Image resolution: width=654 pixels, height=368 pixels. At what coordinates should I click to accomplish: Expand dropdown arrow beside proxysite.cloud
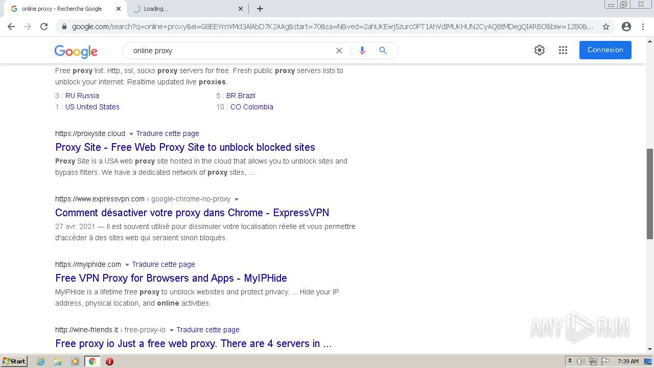131,134
